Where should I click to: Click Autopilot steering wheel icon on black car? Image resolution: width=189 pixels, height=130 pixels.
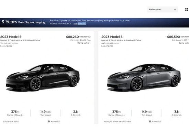point(49,121)
